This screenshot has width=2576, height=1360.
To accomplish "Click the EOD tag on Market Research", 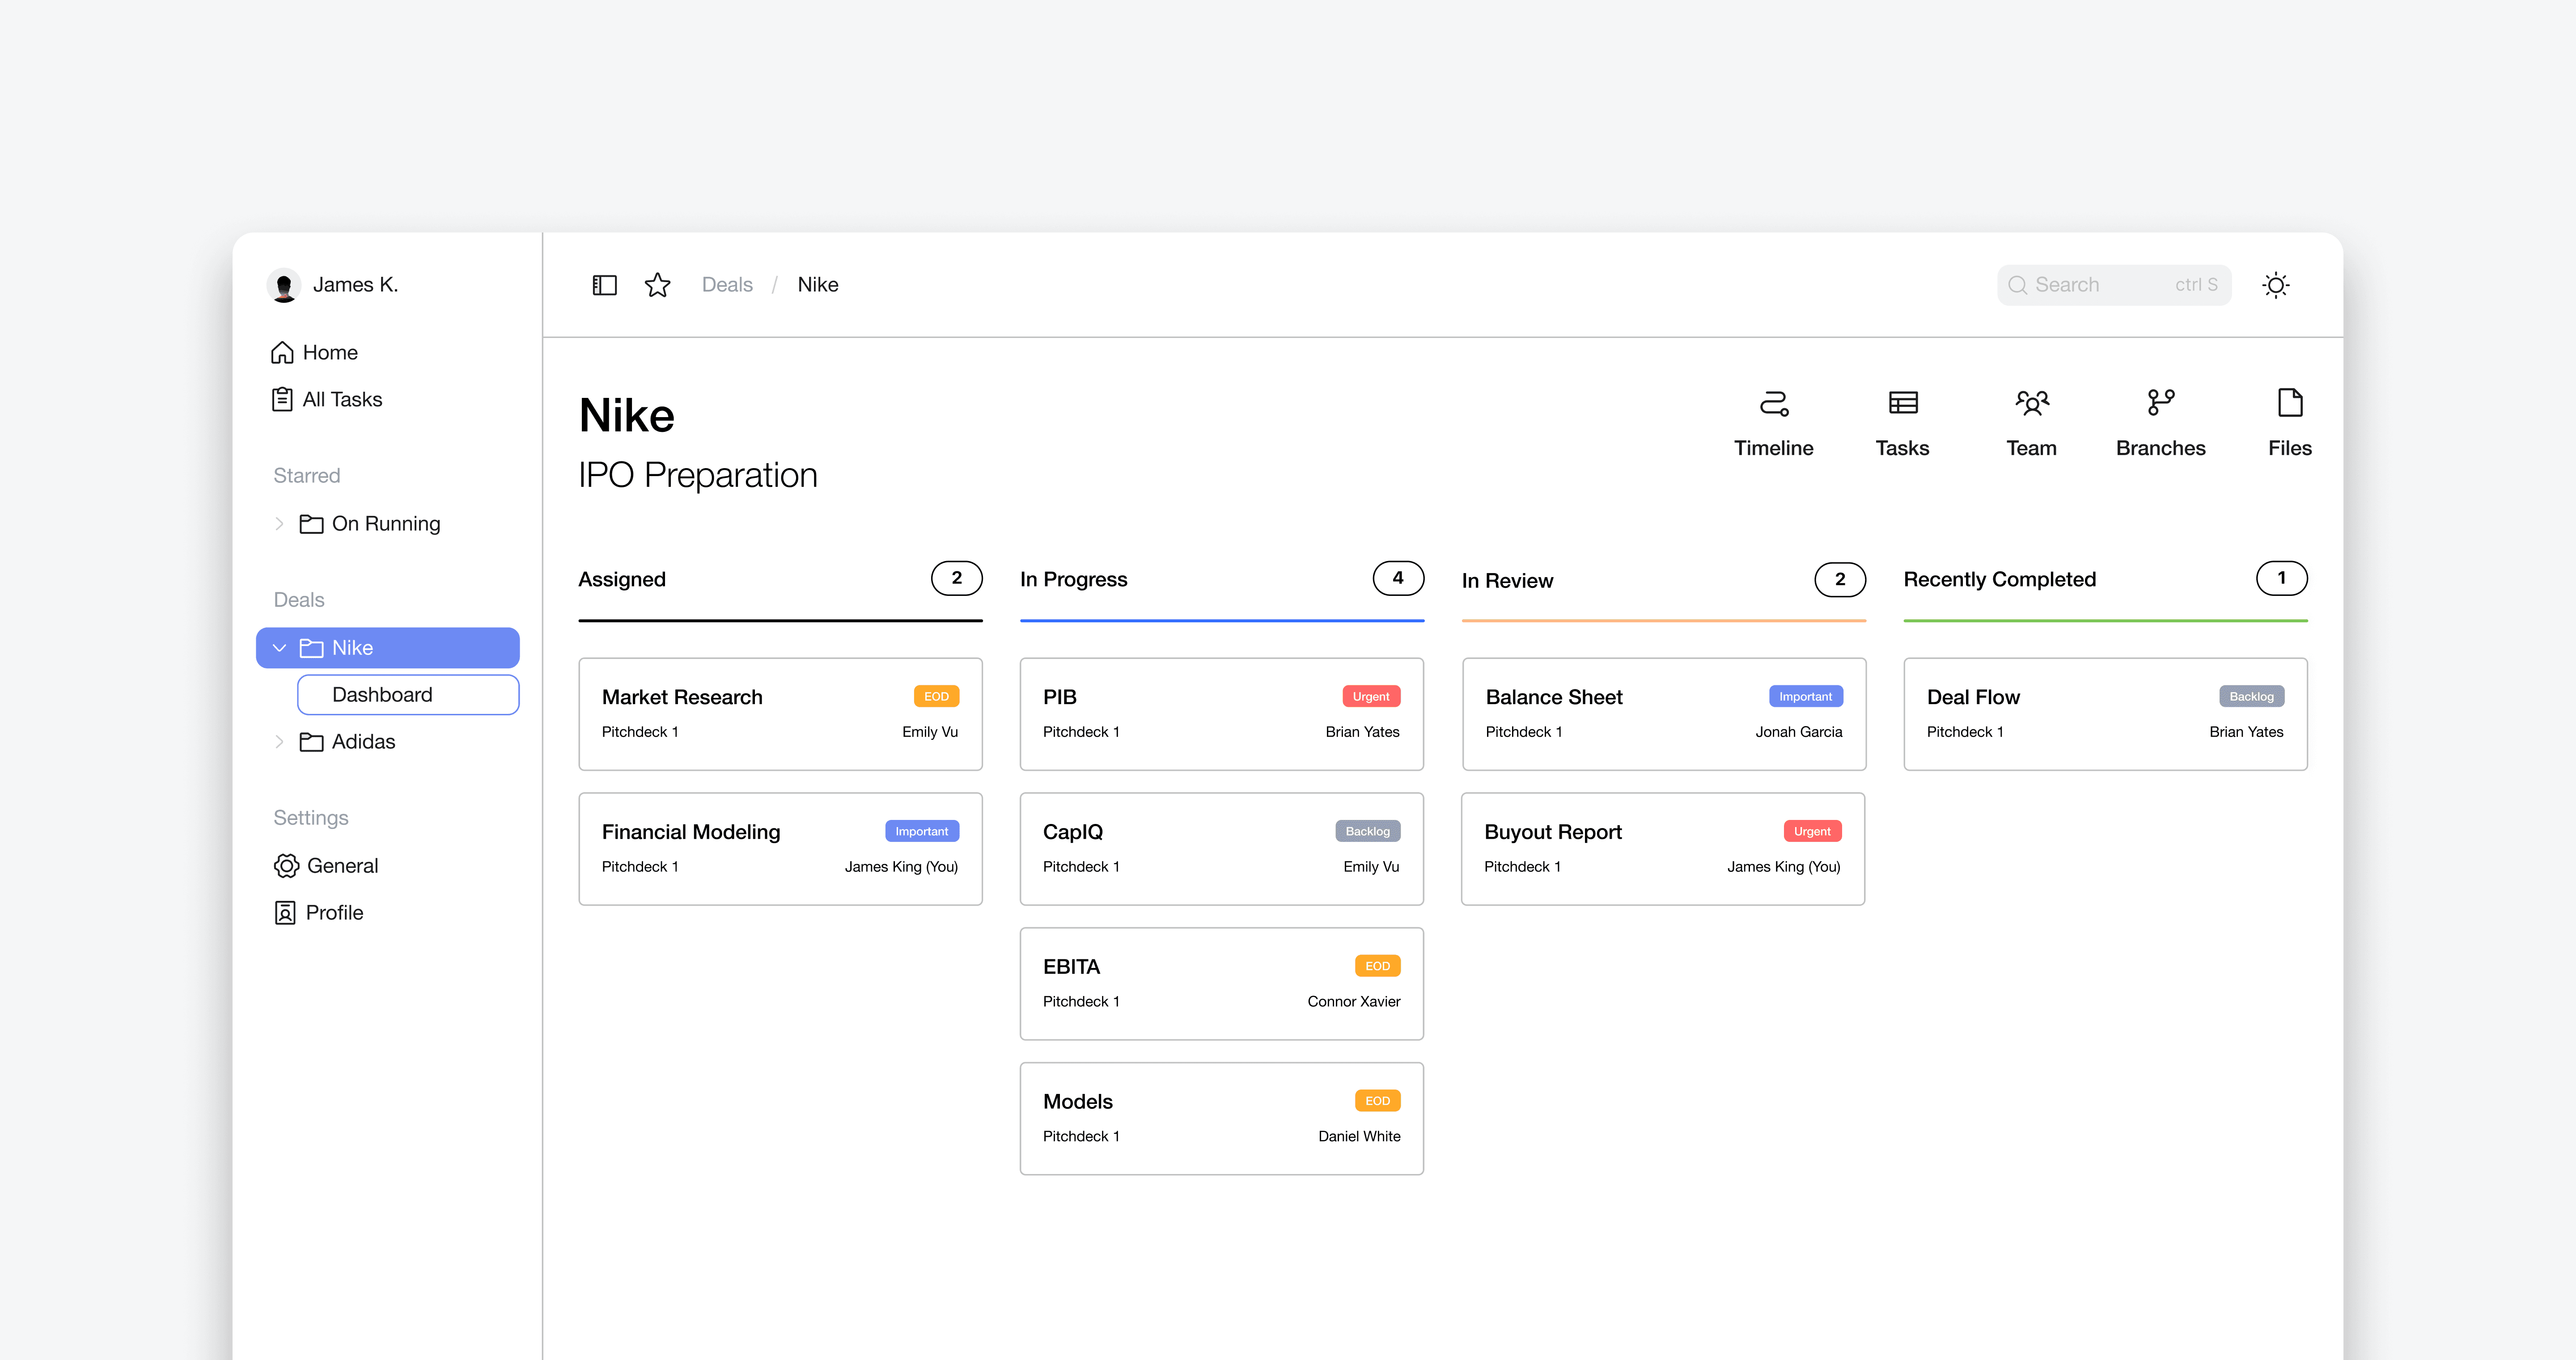I will tap(936, 697).
